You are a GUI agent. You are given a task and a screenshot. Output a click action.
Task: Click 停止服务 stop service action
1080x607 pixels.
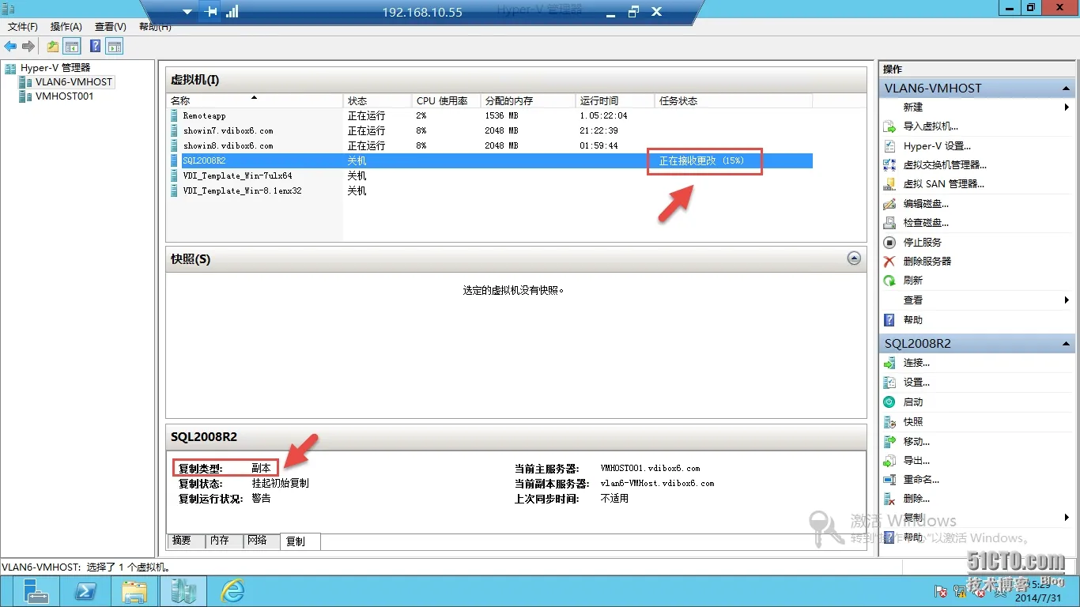point(923,243)
